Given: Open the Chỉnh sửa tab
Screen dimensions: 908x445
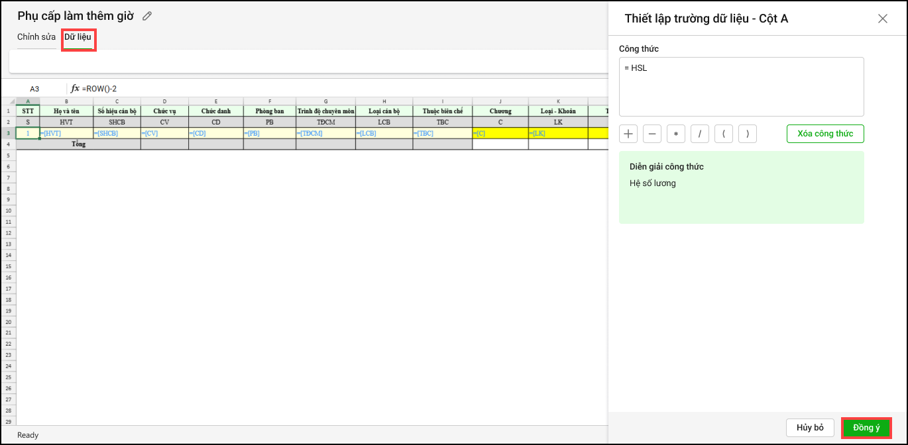Looking at the screenshot, I should tap(36, 37).
